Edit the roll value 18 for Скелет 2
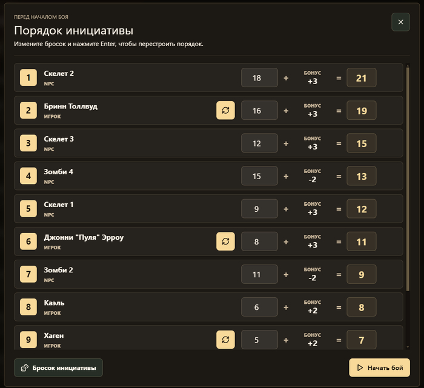This screenshot has height=388, width=424. coord(259,78)
